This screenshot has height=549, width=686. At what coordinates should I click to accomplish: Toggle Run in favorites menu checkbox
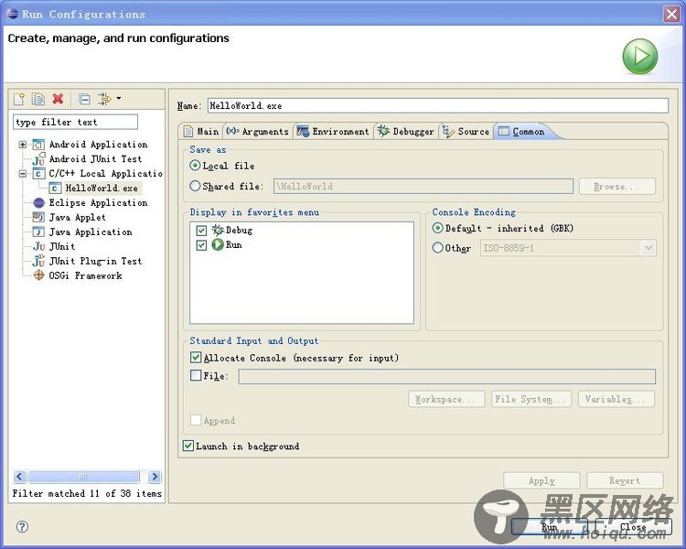point(201,244)
